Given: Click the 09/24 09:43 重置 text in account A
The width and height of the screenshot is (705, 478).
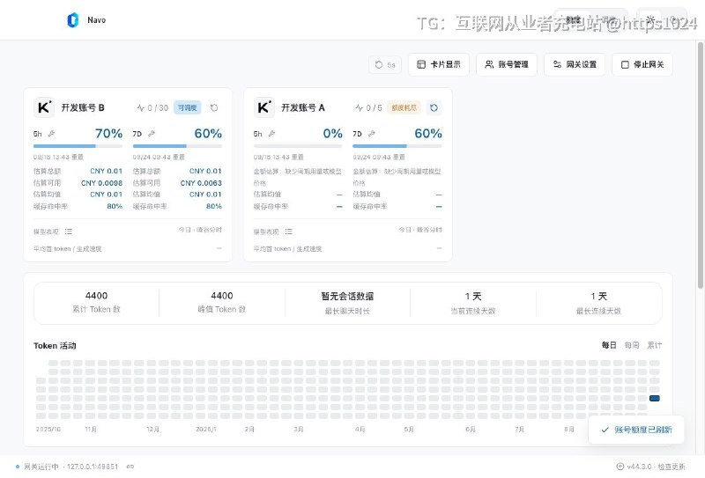Looking at the screenshot, I should point(379,157).
